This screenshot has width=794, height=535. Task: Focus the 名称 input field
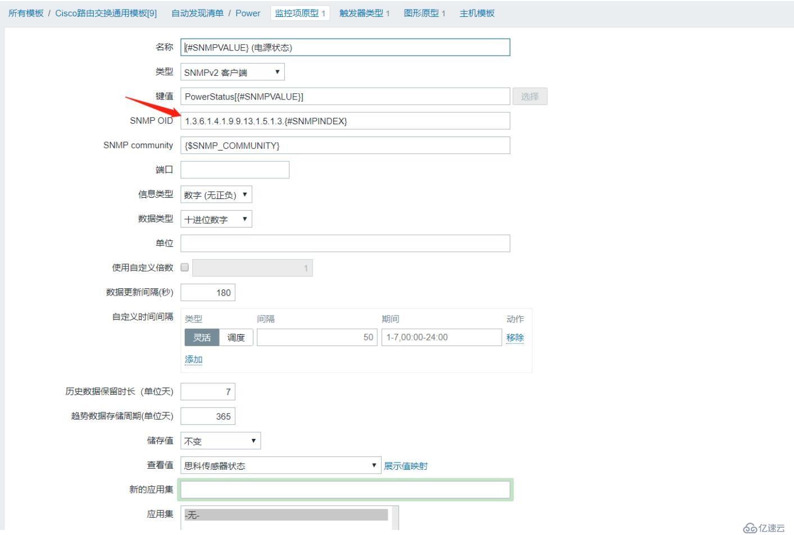coord(345,47)
